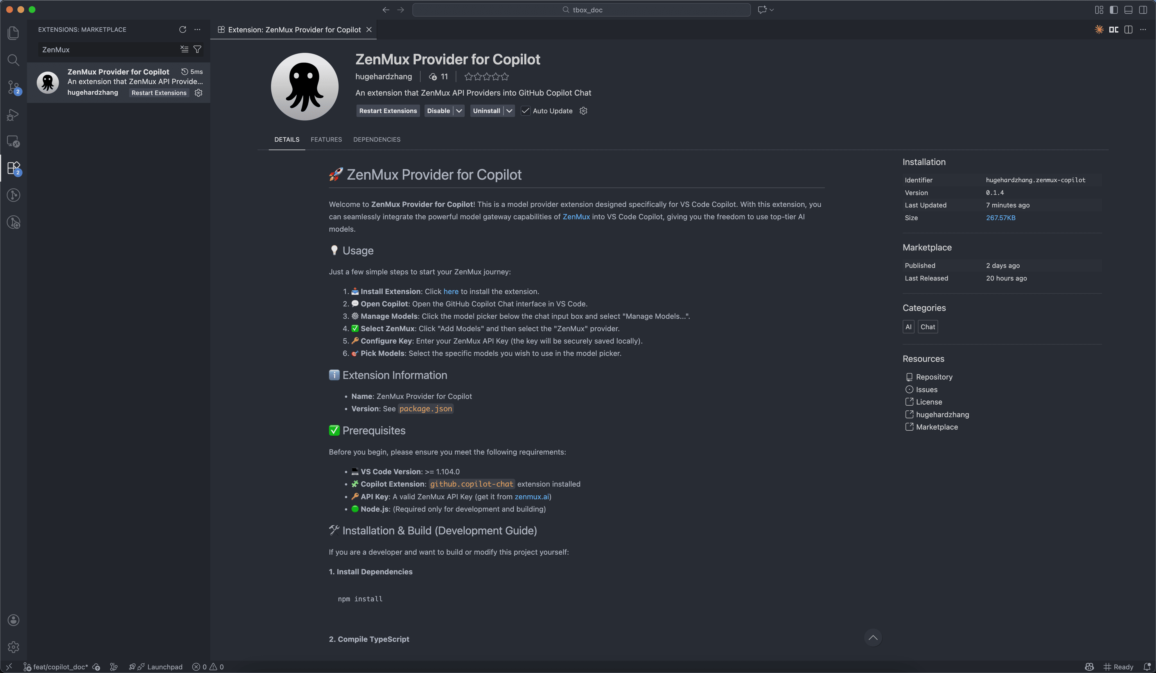
Task: Open the Repository link under Resources
Action: 934,377
